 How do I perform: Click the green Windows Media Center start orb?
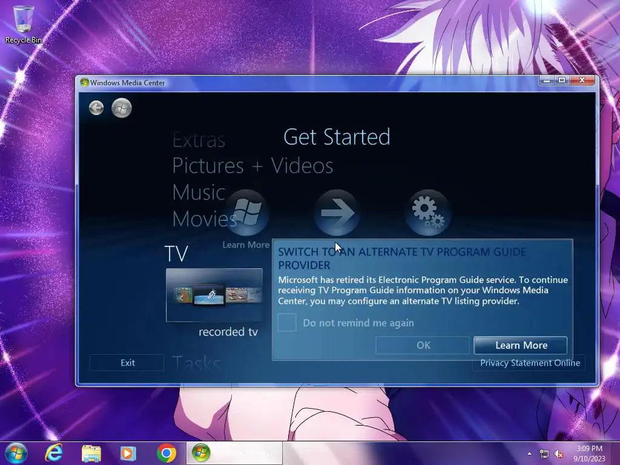[121, 108]
